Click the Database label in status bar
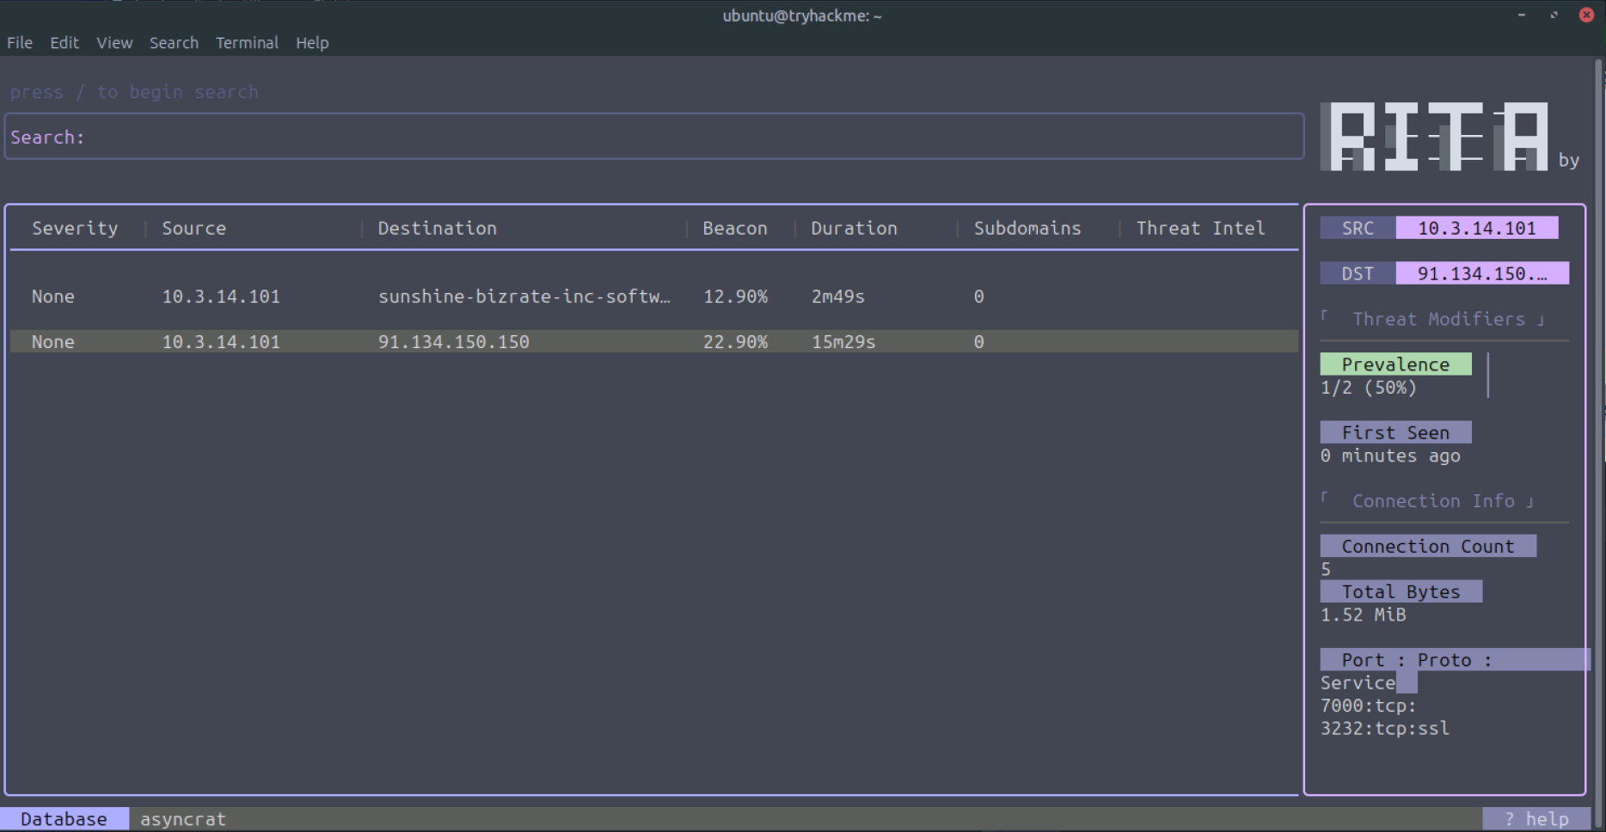 tap(64, 819)
